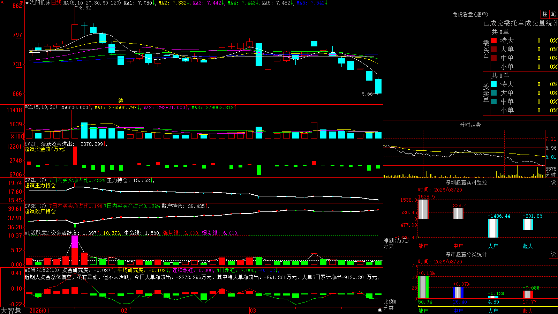Image resolution: width=558 pixels, height=314 pixels.
Task: Click the 超大 bar valued -891.86
Action: point(528,225)
